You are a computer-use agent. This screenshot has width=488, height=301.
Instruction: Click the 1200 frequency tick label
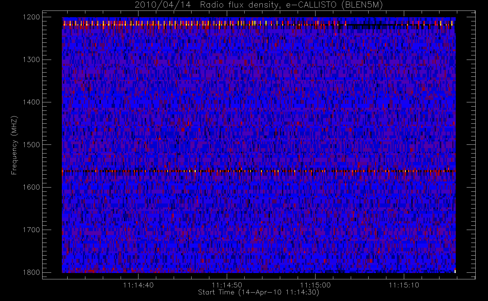31,17
